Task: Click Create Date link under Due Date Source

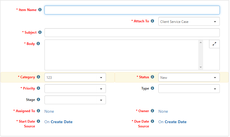Action: (x=175, y=122)
